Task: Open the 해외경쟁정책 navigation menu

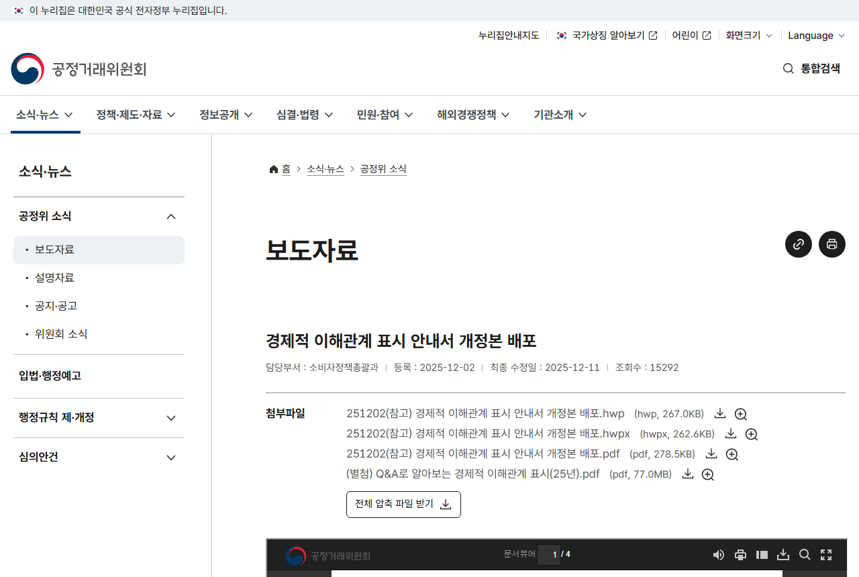Action: [x=474, y=115]
